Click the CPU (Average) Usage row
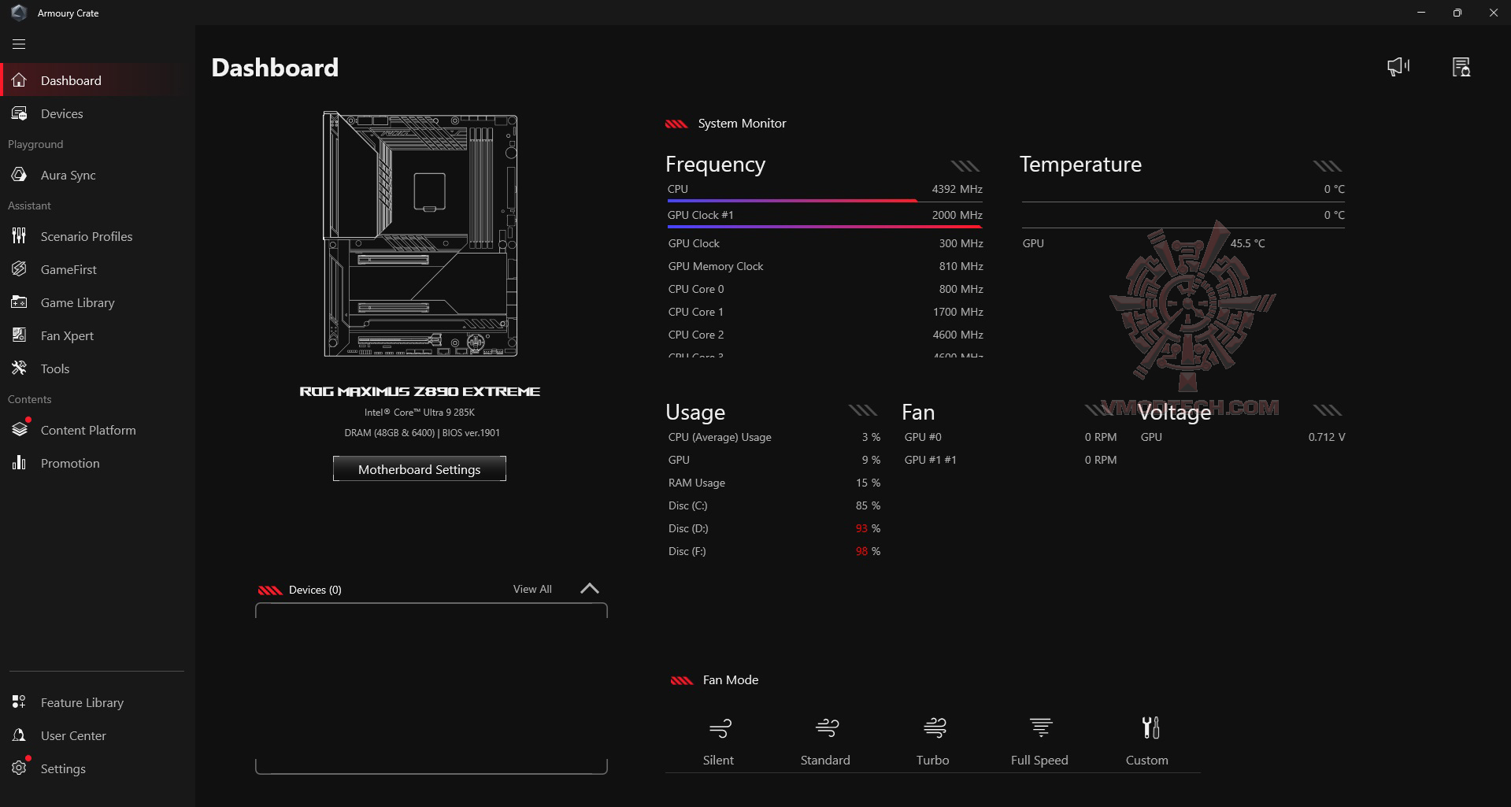 click(x=774, y=437)
